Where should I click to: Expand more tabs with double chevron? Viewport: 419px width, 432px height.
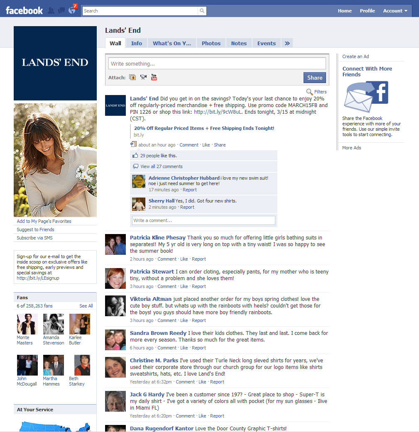tap(287, 43)
